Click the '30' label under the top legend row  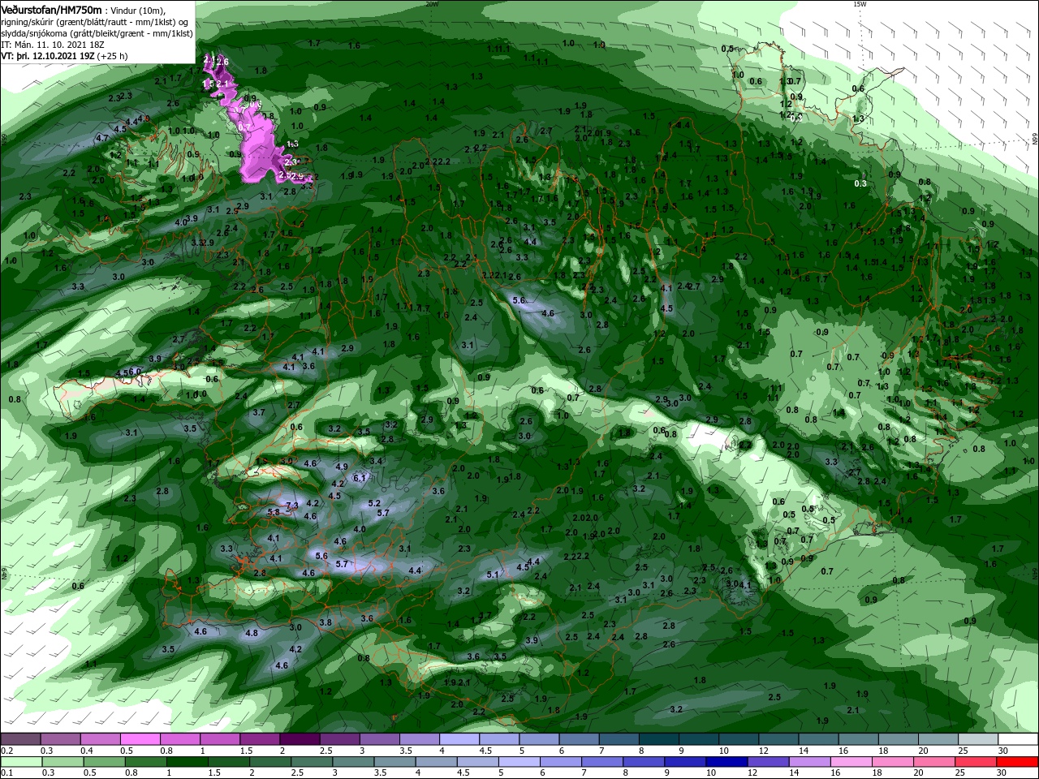[1002, 751]
